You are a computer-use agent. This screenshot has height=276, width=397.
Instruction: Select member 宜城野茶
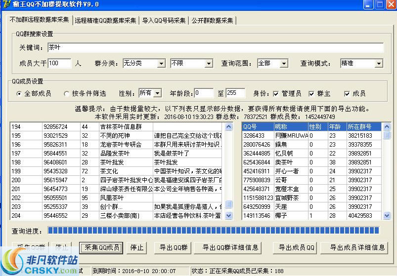click(311, 197)
